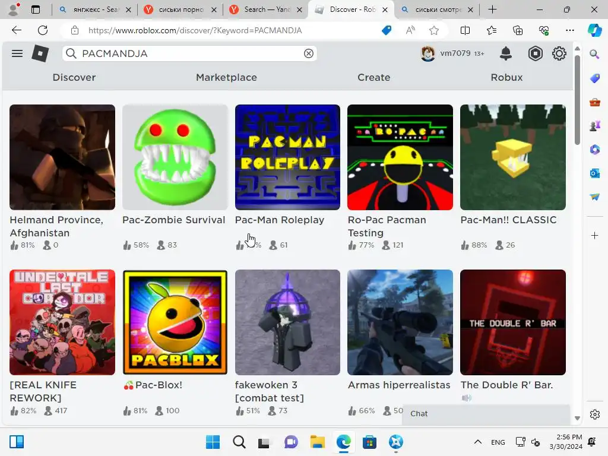Image resolution: width=608 pixels, height=456 pixels.
Task: Toggle split screen view icon
Action: [x=465, y=30]
